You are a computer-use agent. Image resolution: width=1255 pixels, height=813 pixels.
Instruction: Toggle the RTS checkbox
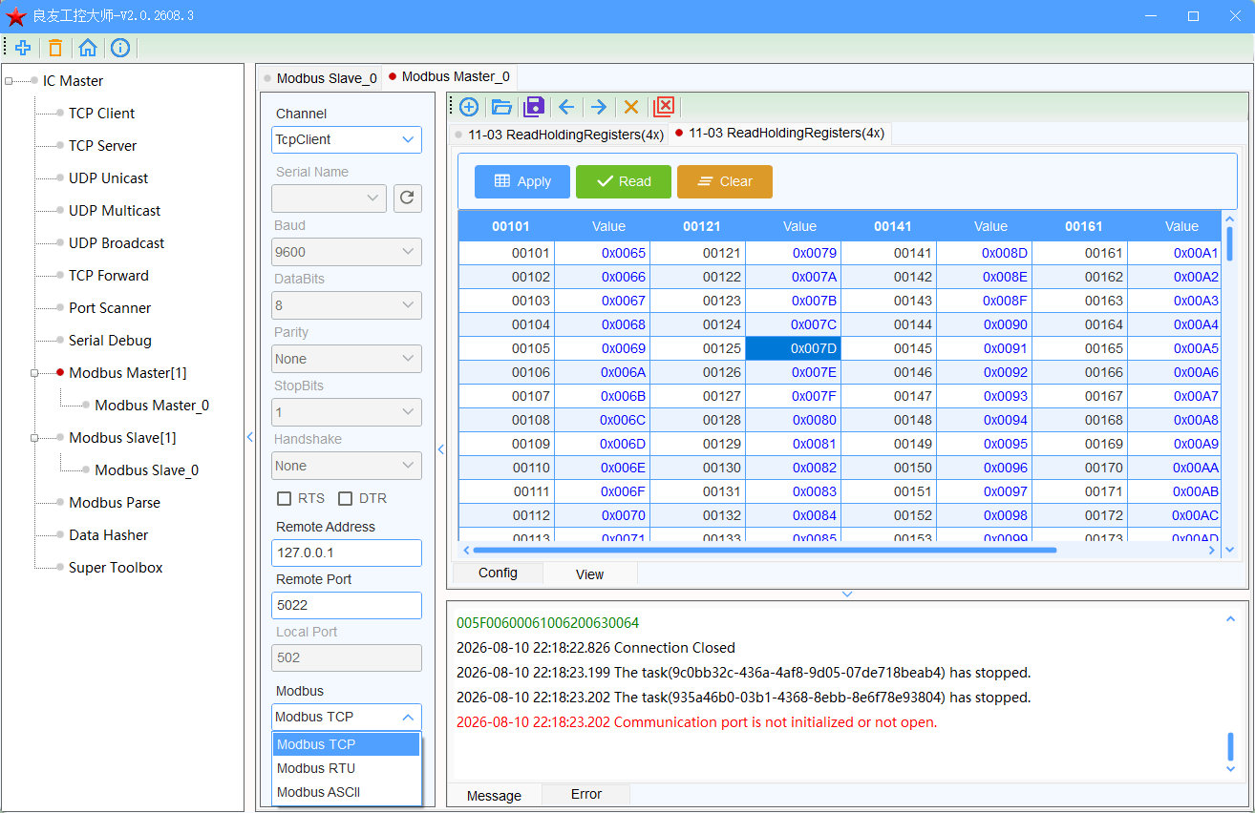point(285,498)
